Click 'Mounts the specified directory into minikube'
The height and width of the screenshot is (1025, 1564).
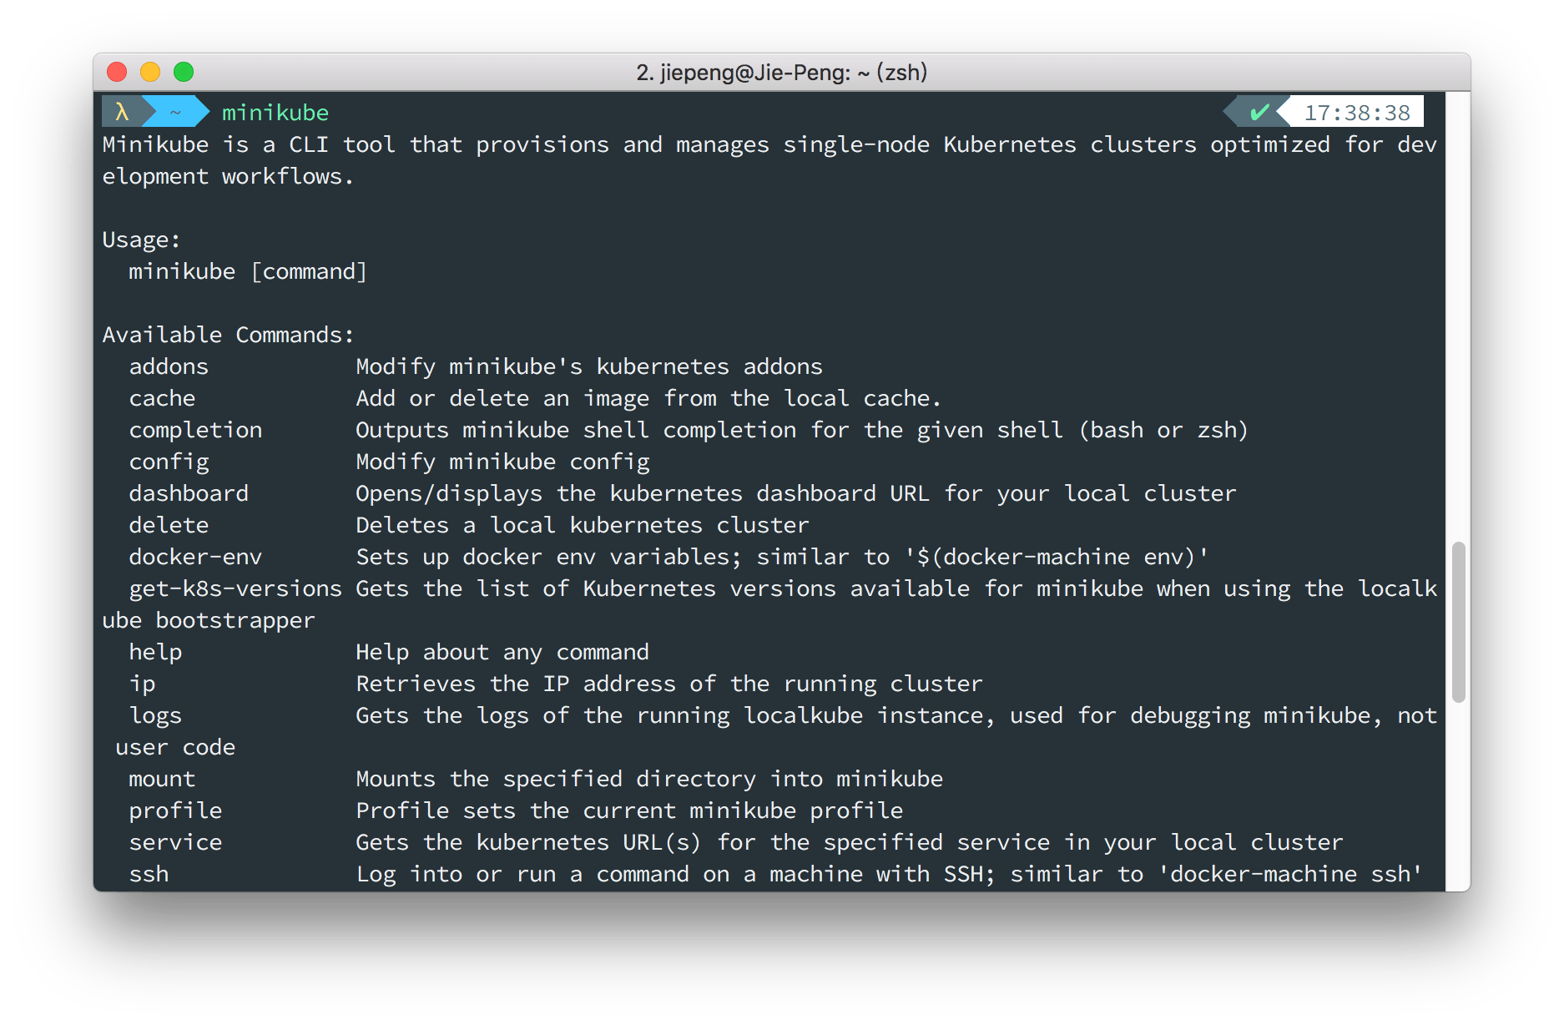click(x=649, y=780)
